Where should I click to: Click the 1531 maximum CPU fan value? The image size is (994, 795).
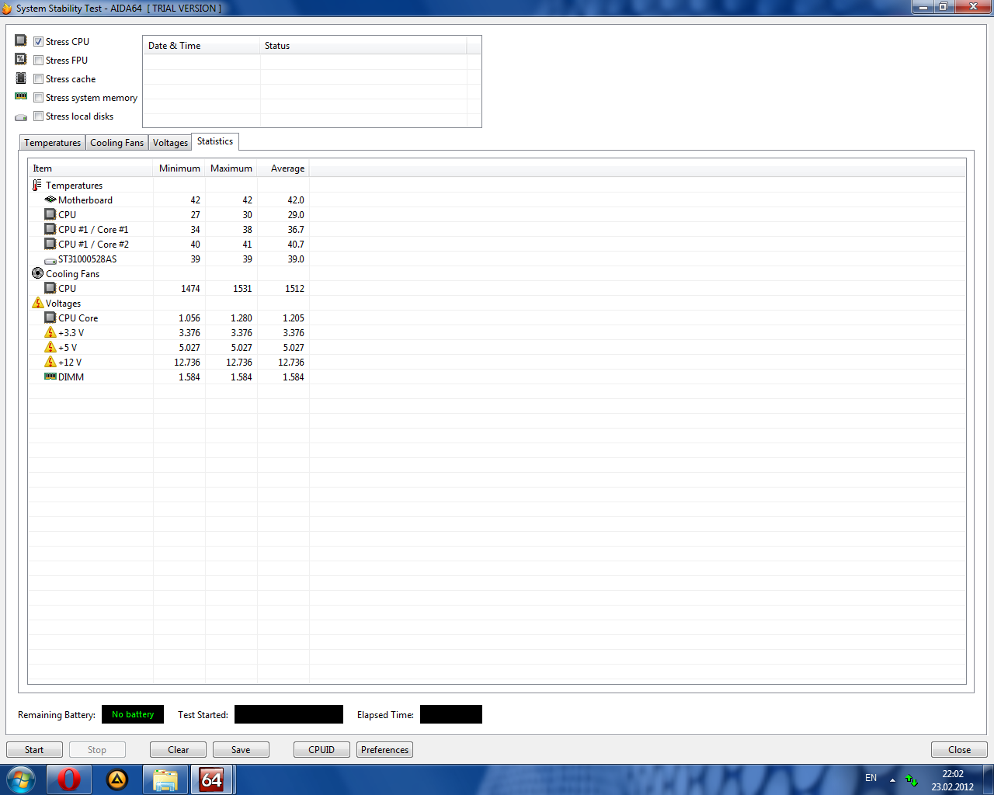242,289
